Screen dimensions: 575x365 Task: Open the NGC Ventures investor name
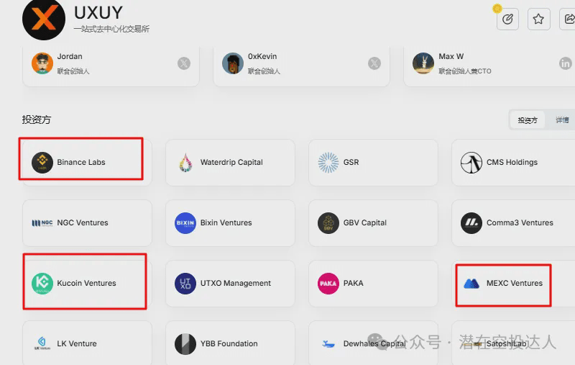point(83,223)
